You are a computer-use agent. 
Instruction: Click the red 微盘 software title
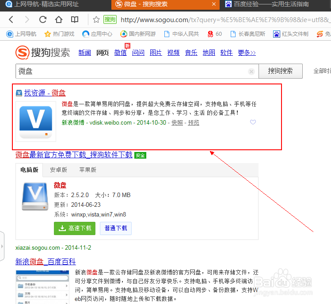click(x=60, y=185)
